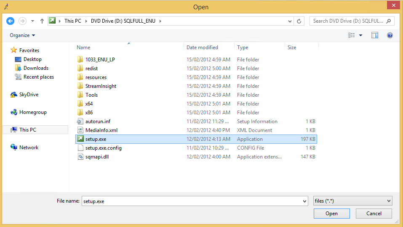Screen dimensions: 403x227
Task: Click the 1033_ENU_LP folder name
Action: 100,60
